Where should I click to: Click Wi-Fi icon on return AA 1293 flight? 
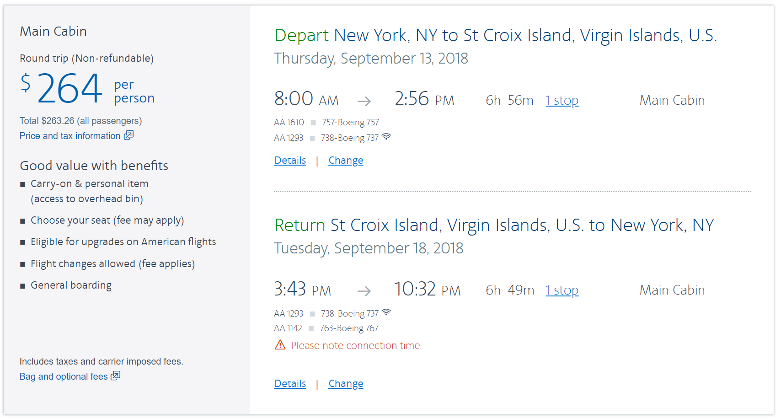point(386,312)
